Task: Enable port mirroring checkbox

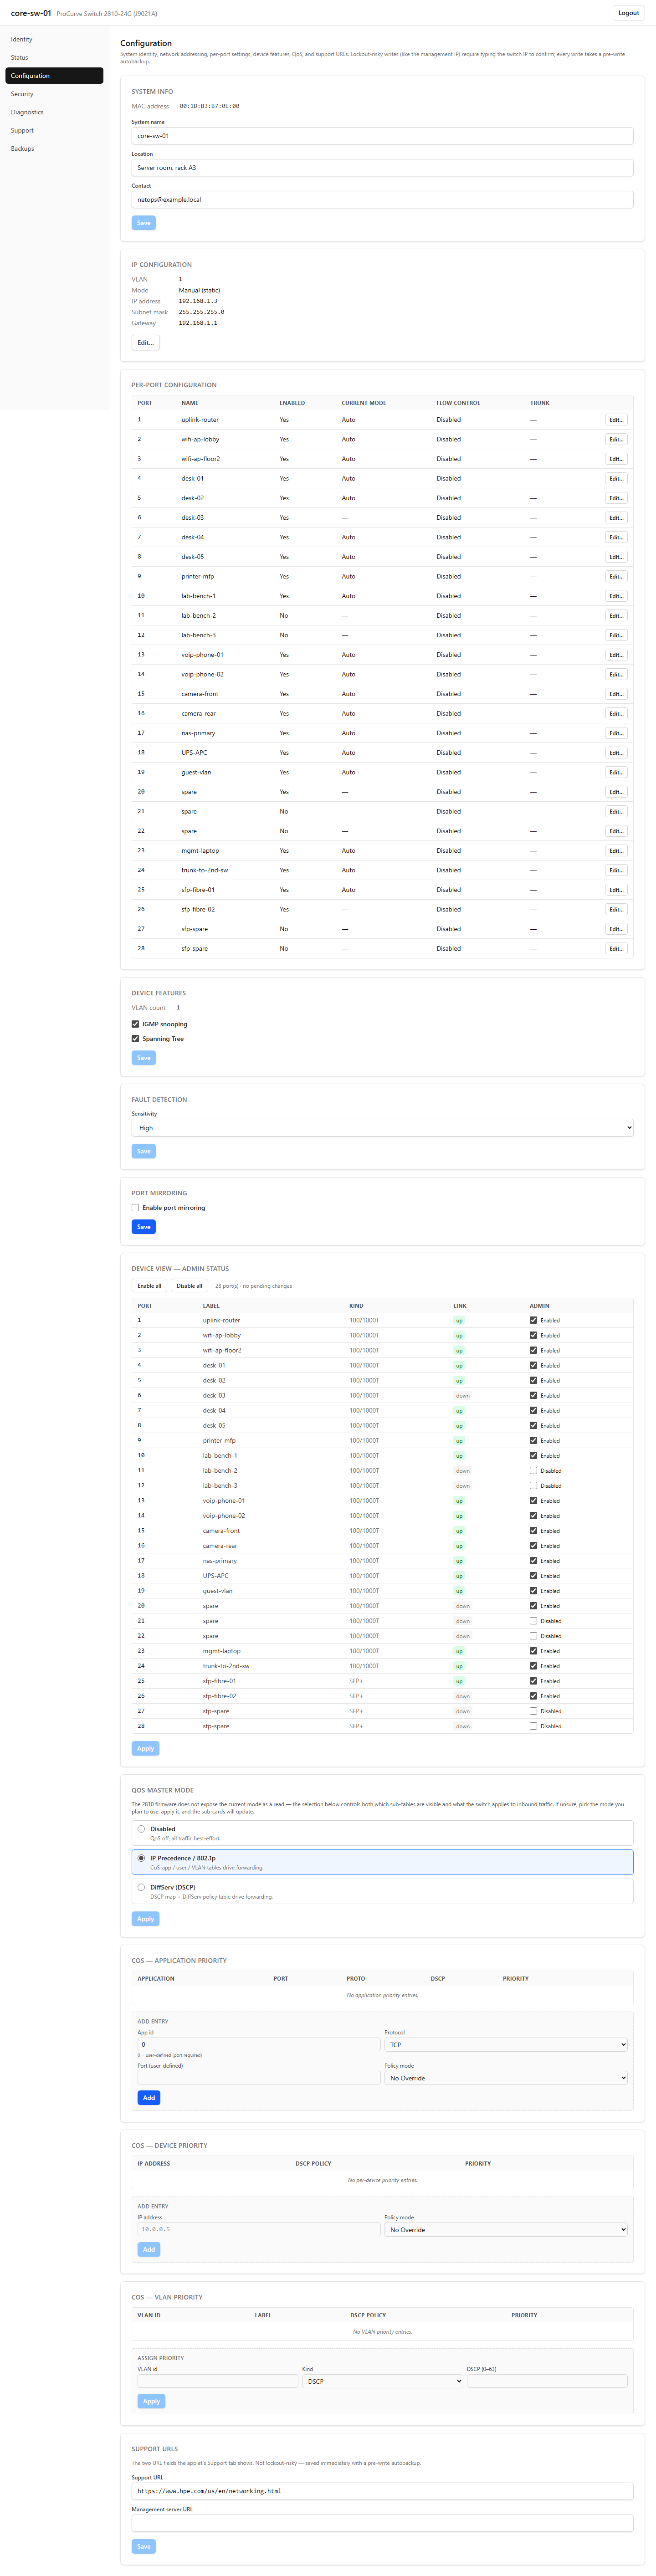Action: (x=135, y=1208)
